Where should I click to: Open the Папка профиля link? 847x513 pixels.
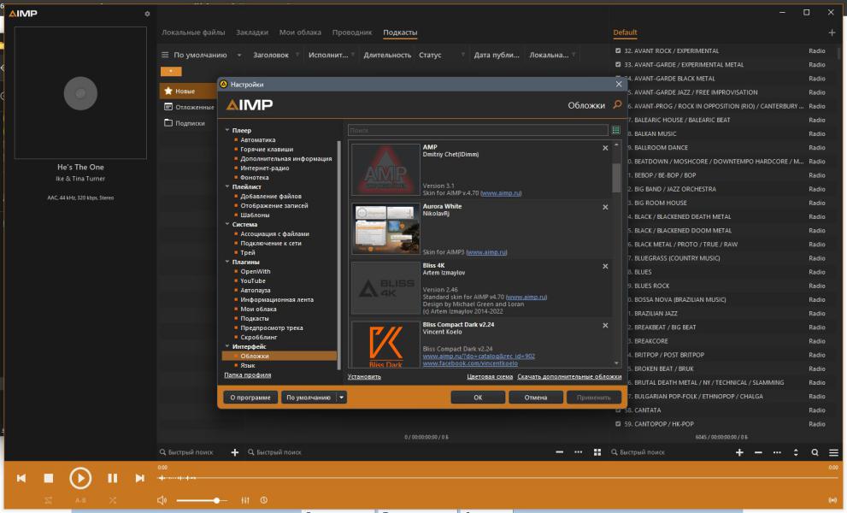point(247,374)
